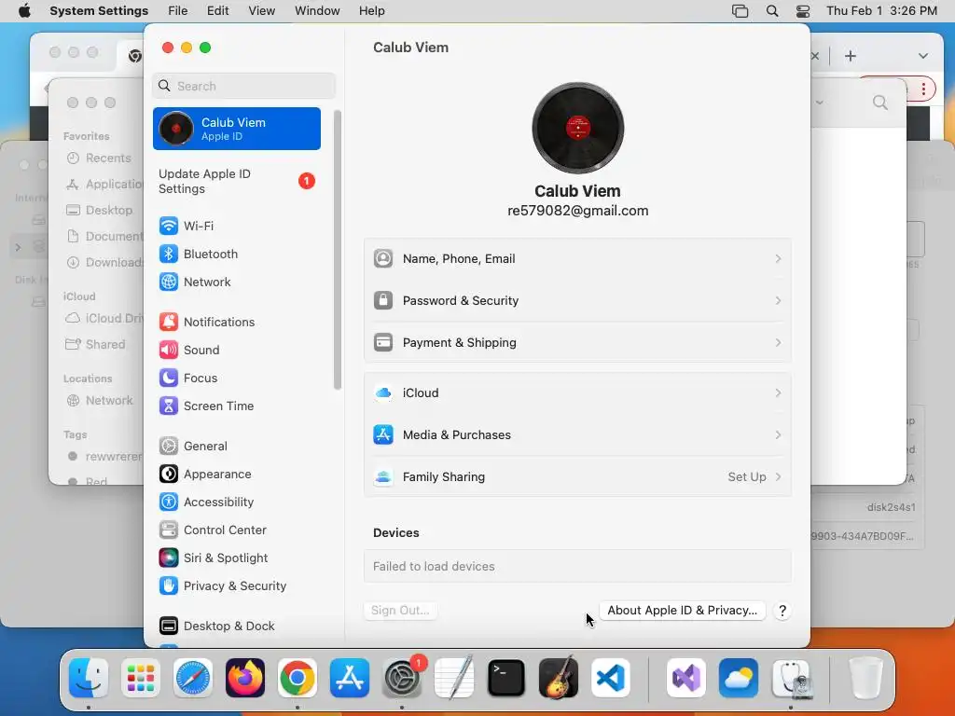955x716 pixels.
Task: Expand Payment & Shipping row
Action: 577,343
